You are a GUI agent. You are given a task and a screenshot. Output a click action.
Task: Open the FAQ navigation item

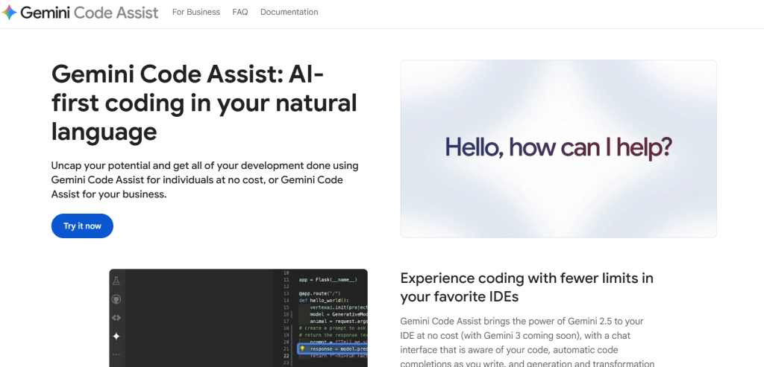pyautogui.click(x=239, y=12)
